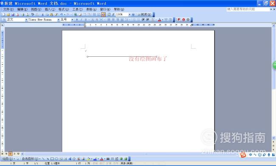Open the 工具 (Tools) menu
Screen dimensions: 276x166
coord(77,9)
